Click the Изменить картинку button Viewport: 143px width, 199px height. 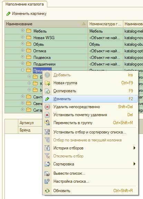(x=27, y=14)
